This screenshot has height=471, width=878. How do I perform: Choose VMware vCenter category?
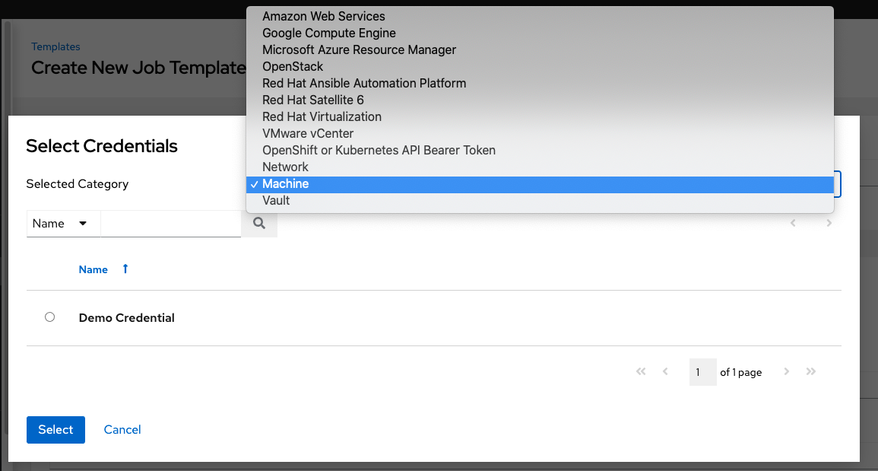[540, 134]
